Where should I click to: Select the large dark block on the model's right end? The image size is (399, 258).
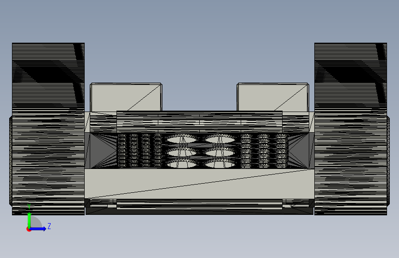tap(351, 129)
